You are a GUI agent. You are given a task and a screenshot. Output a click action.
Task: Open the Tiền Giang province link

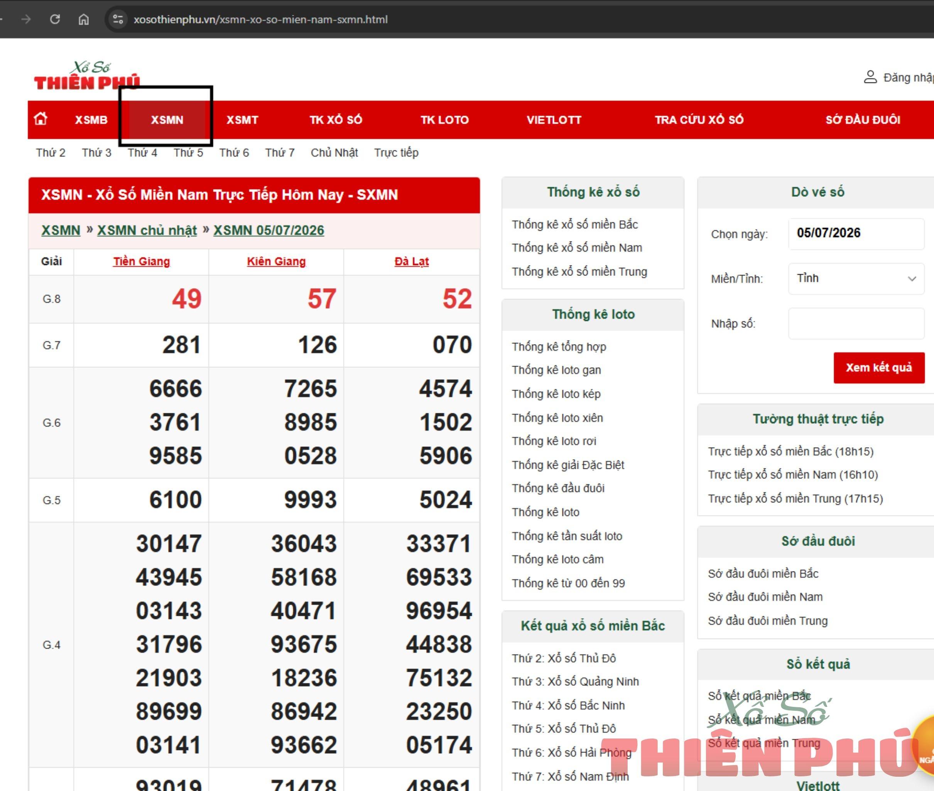point(141,262)
